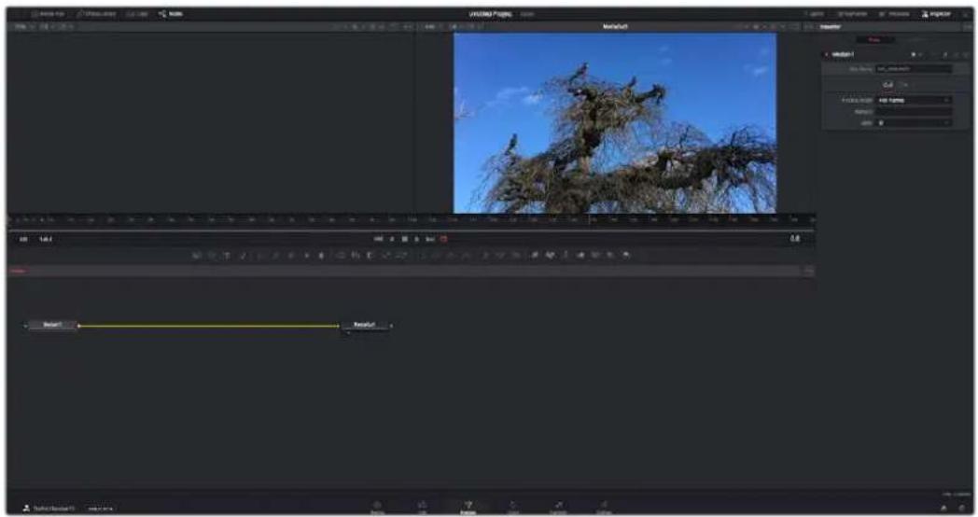This screenshot has height=517, width=978.
Task: Click the render range end field
Action: pos(46,239)
